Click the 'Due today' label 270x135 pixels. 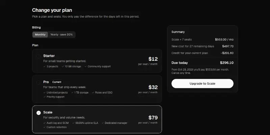180,63
